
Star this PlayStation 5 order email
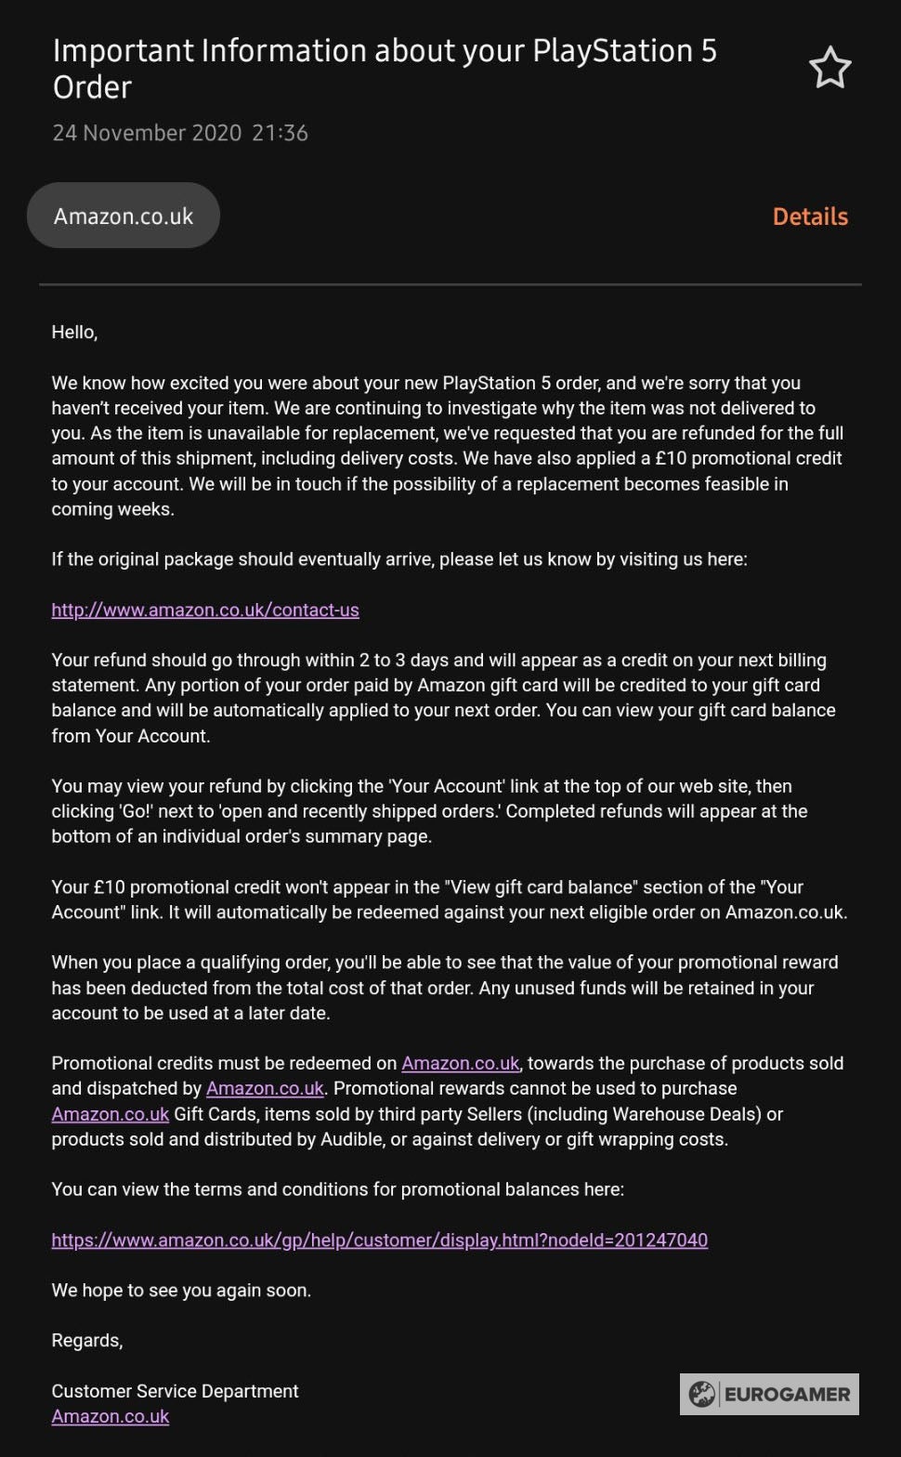(829, 68)
